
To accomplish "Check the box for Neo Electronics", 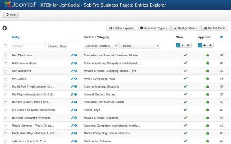I will [6, 56].
